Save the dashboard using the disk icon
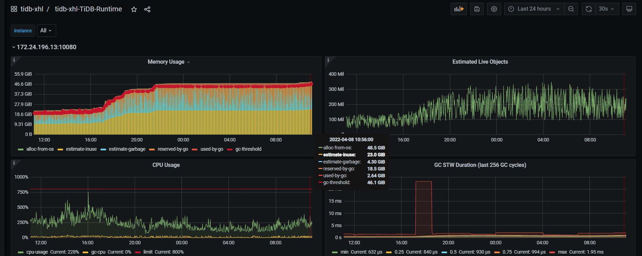This screenshot has width=642, height=256. click(477, 9)
